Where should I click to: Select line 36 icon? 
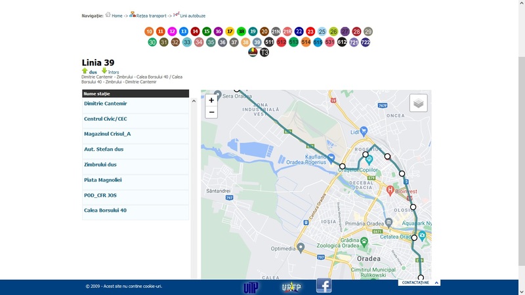222,42
